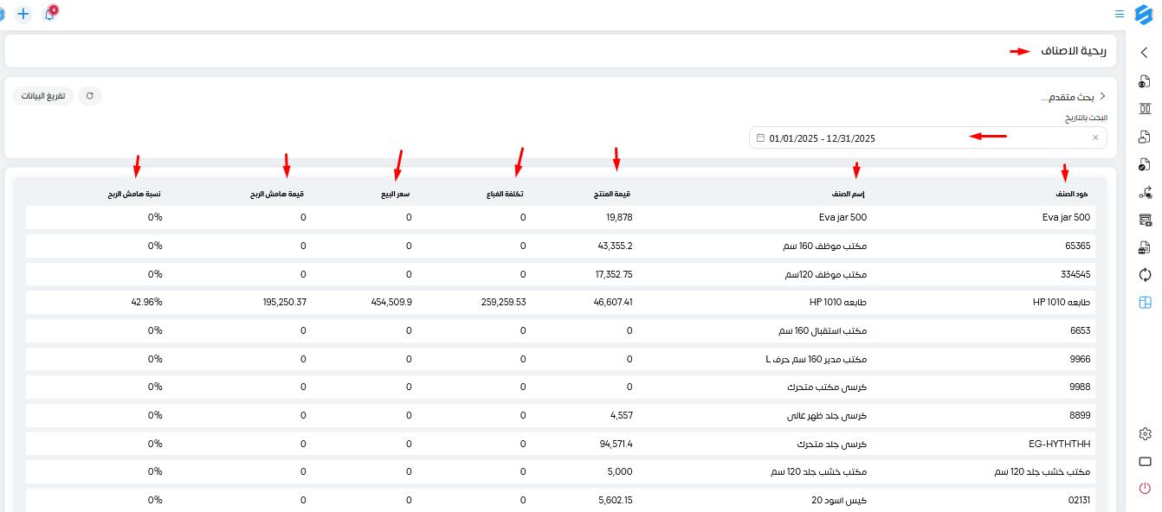
Task: Click the البحث بالتاريخ label
Action: (1086, 118)
